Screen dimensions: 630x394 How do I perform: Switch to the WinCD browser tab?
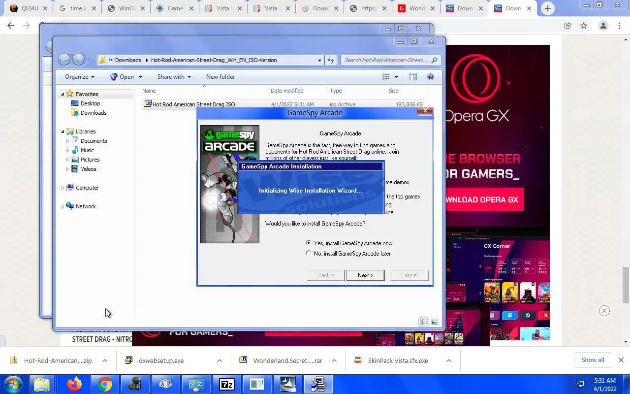[125, 8]
